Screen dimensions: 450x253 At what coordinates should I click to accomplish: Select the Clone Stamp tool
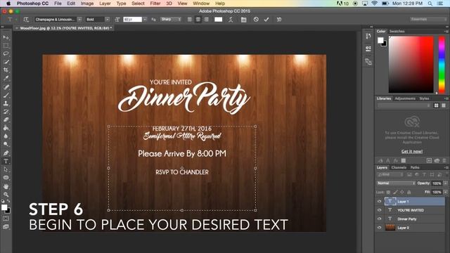[6, 103]
